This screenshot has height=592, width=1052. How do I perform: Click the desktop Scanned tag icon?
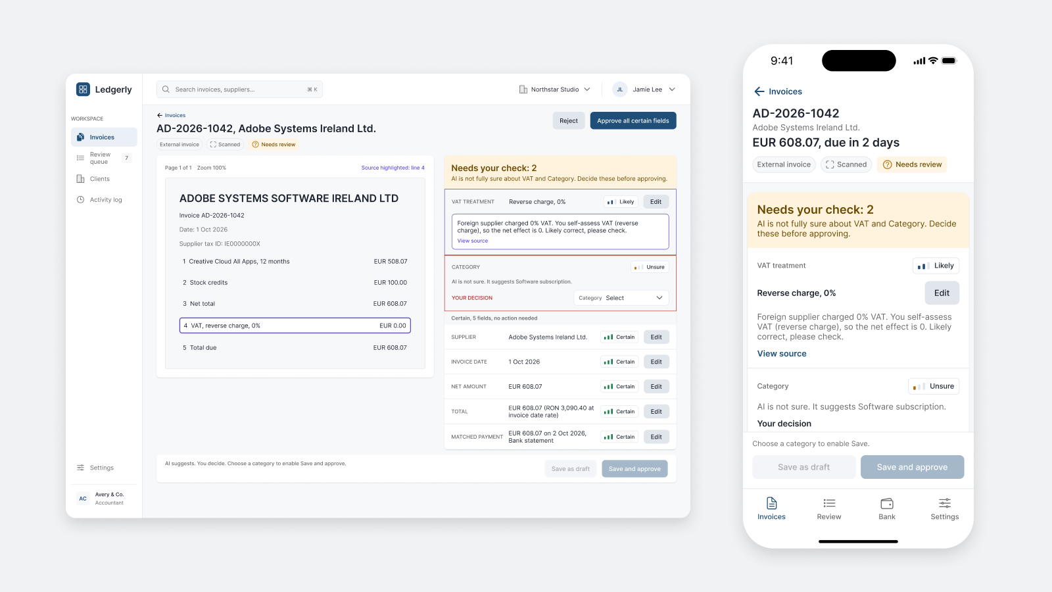(x=213, y=145)
